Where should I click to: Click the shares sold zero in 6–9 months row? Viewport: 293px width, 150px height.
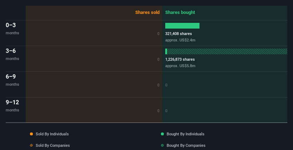(x=158, y=85)
